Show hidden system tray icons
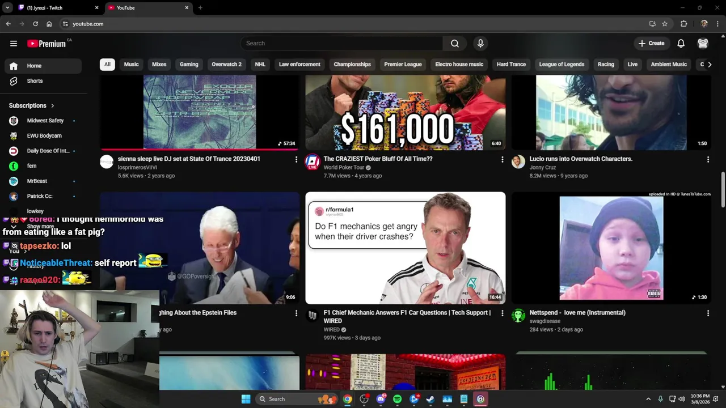Image resolution: width=726 pixels, height=408 pixels. point(648,399)
